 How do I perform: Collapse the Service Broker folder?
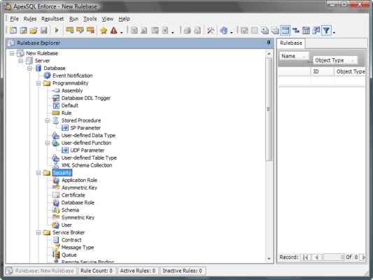coord(38,232)
